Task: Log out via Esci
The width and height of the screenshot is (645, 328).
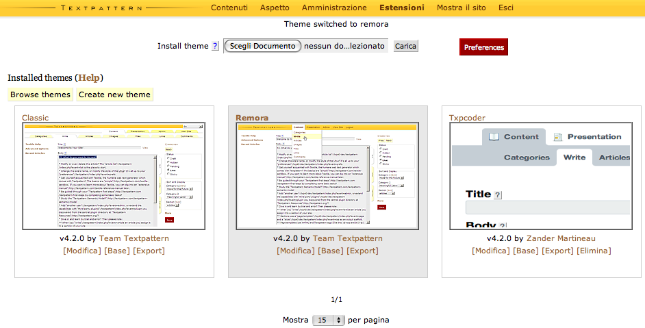Action: (505, 8)
